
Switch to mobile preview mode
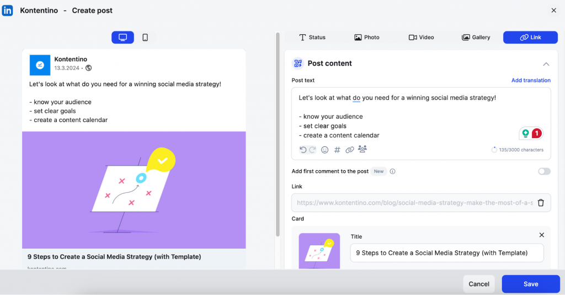tap(145, 38)
